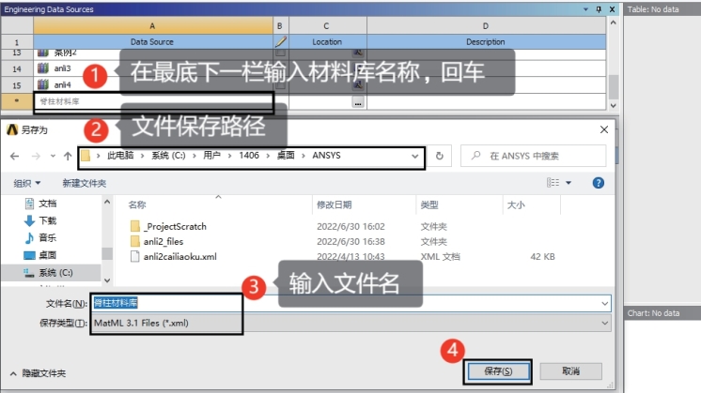701x393 pixels.
Task: Sort files by 修改日期 column
Action: (334, 204)
